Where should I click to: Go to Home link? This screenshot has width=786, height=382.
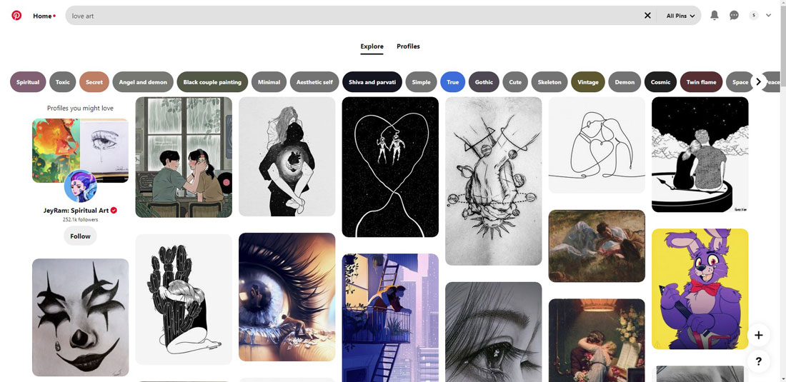pos(42,16)
